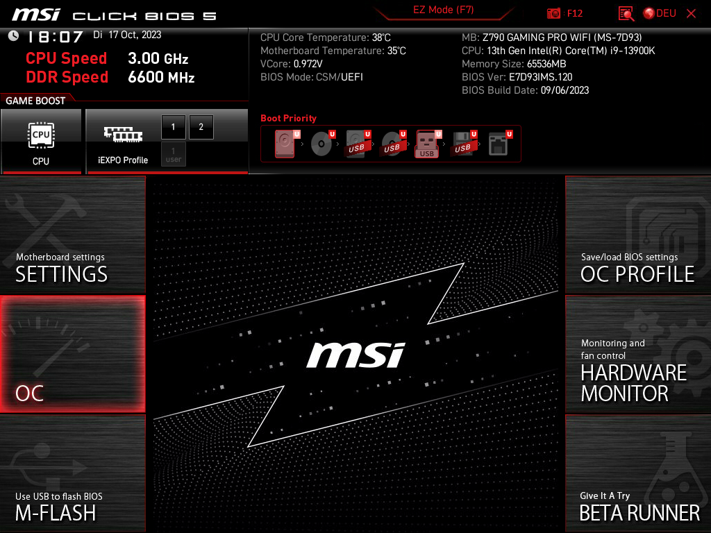Select the USB hard disk boot device
The image size is (711, 533).
(x=357, y=144)
